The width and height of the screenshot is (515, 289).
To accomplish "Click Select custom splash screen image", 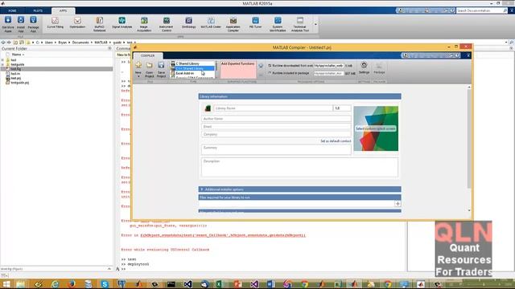I will pyautogui.click(x=376, y=128).
